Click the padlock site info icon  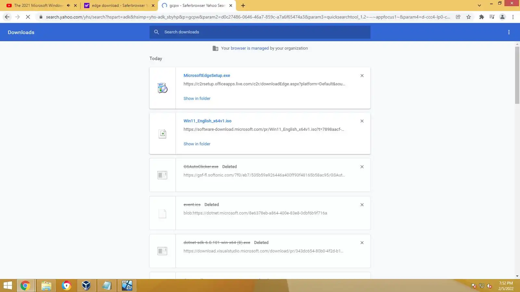coord(41,17)
